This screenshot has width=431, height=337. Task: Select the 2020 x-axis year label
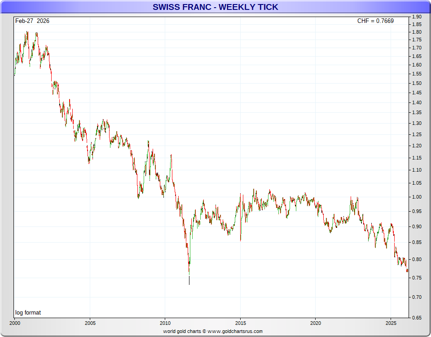(x=316, y=323)
